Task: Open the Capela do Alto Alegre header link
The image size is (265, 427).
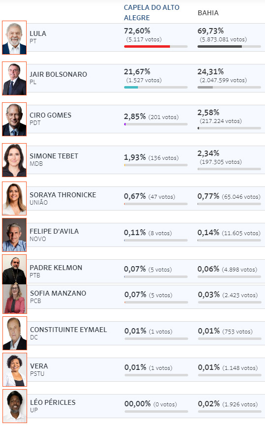Action: coord(152,12)
